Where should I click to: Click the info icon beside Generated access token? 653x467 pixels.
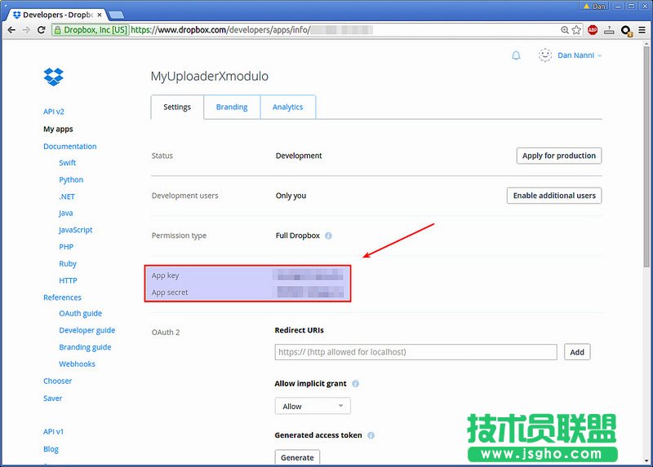click(x=371, y=435)
